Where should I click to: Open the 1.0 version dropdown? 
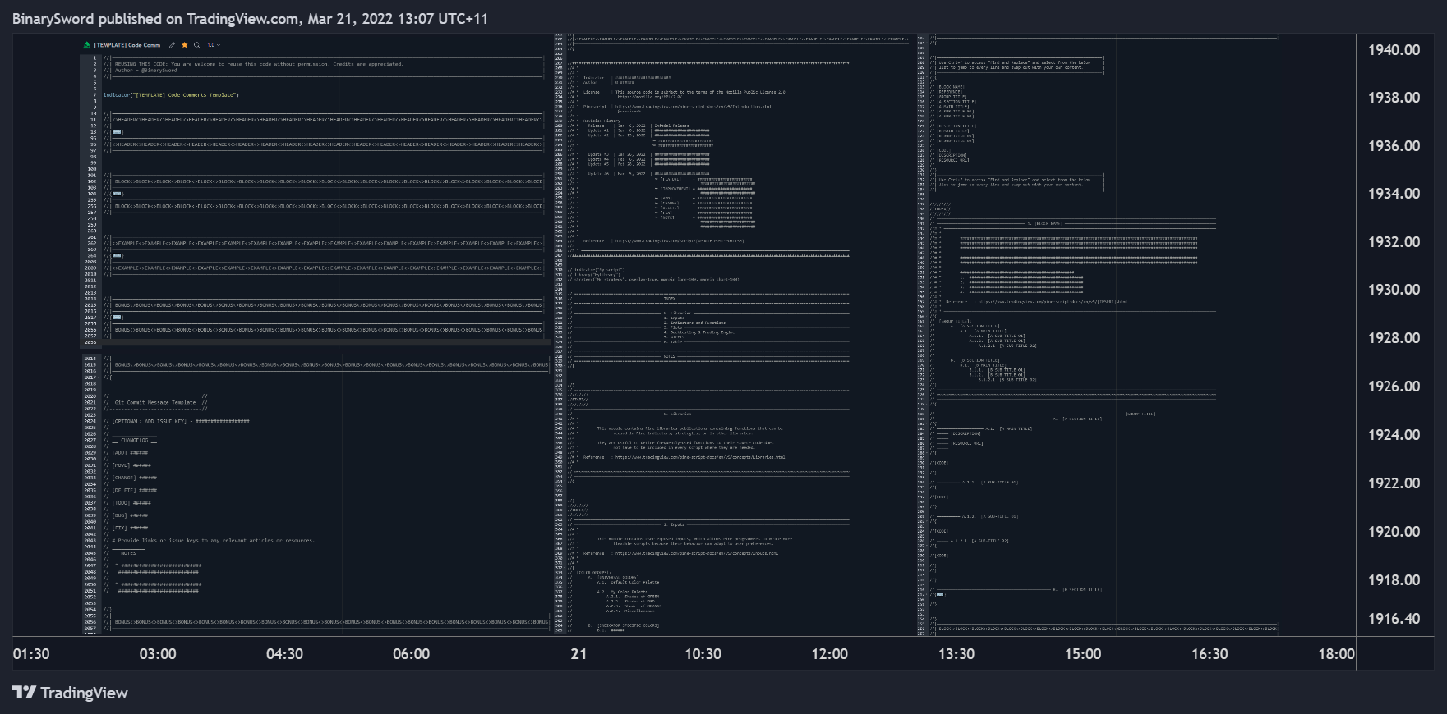[214, 45]
